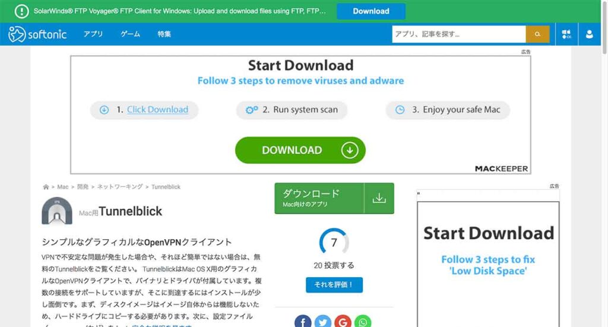Click the blue Download button in top banner

point(370,11)
